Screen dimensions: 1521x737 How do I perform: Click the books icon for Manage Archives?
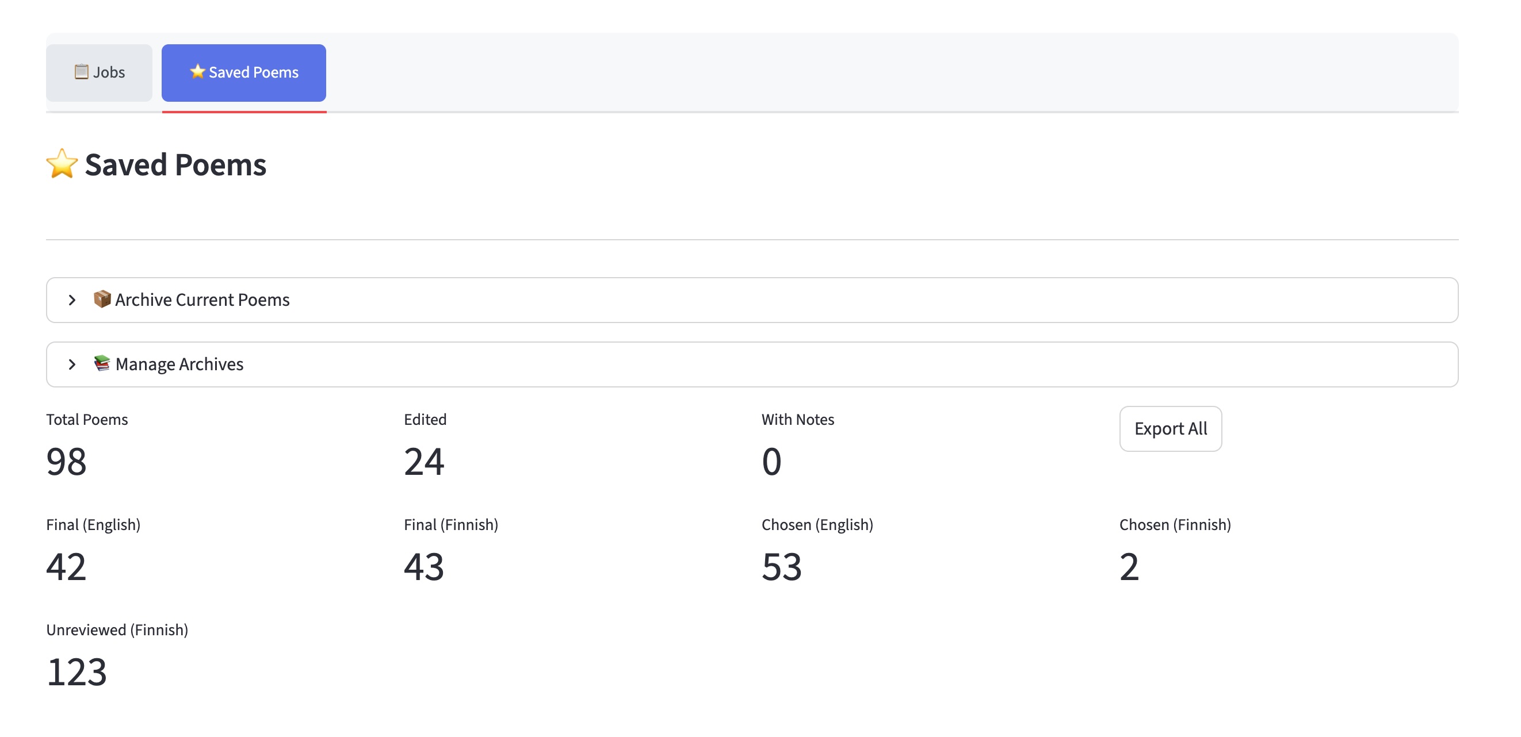click(x=102, y=363)
